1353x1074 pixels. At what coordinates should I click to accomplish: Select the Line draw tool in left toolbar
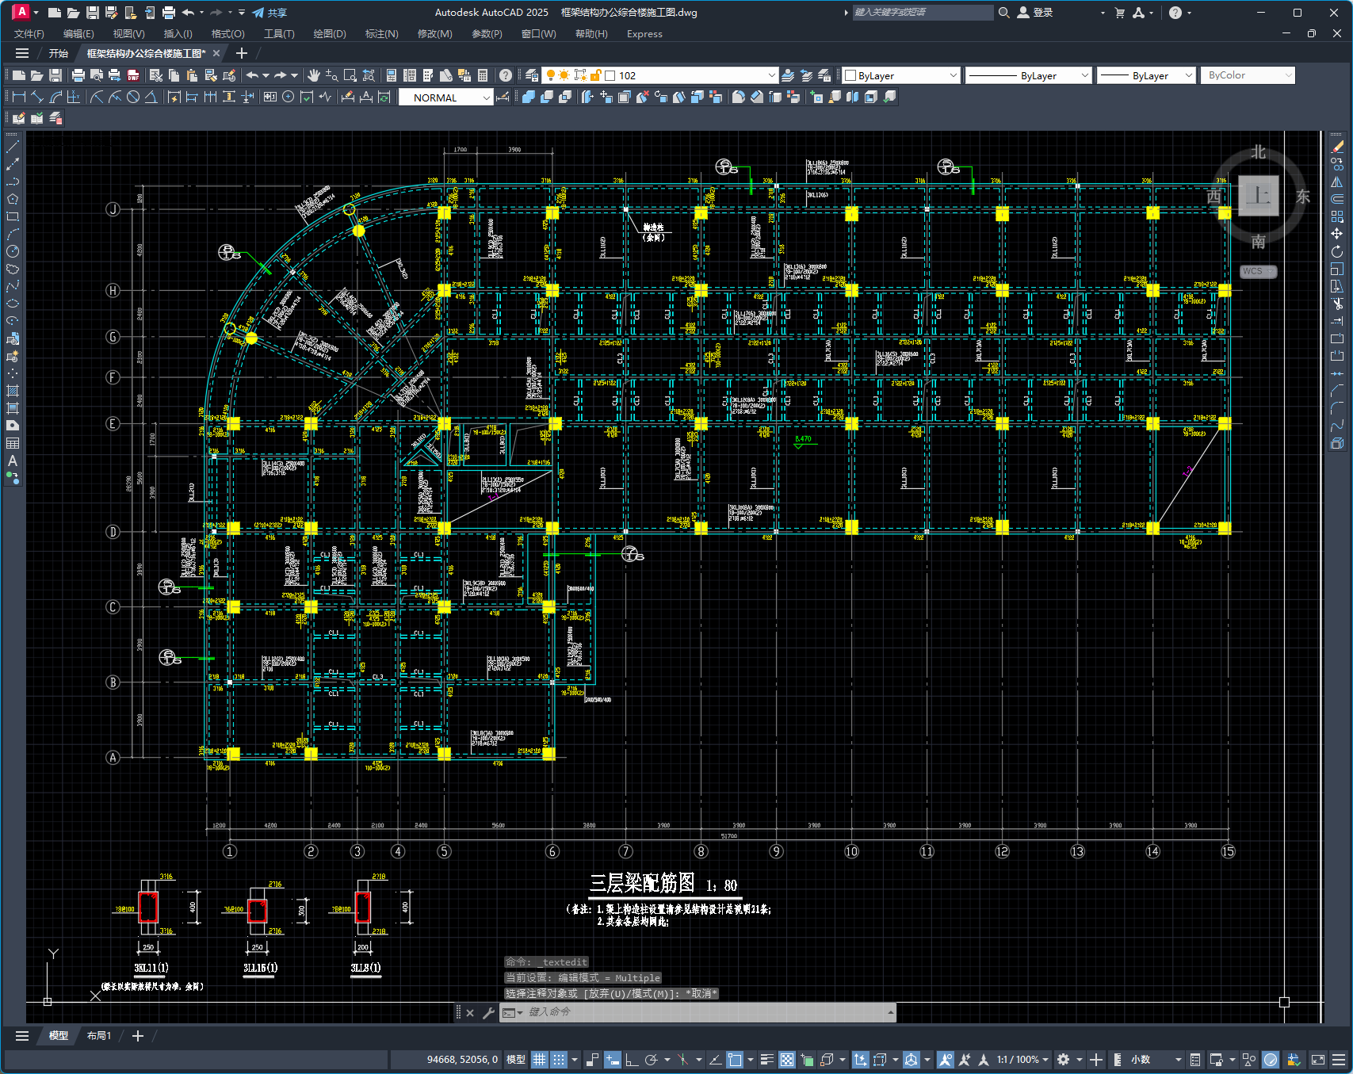[x=13, y=147]
